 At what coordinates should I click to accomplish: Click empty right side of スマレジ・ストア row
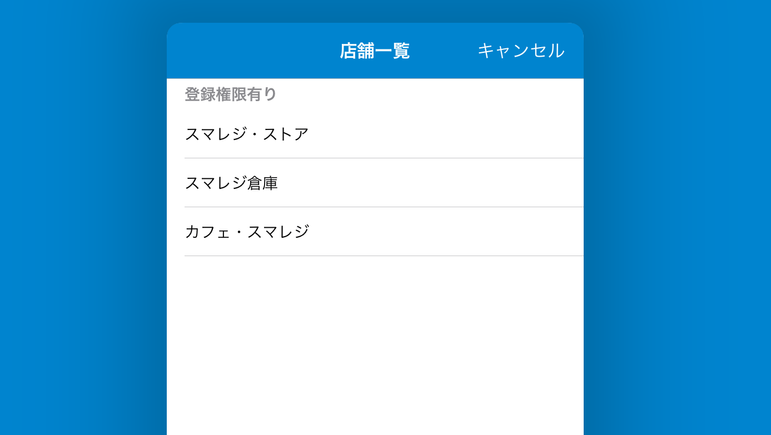(472, 134)
